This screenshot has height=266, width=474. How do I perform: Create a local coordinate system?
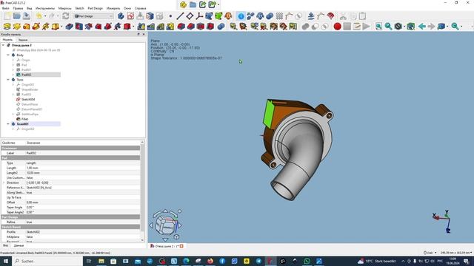point(199,16)
